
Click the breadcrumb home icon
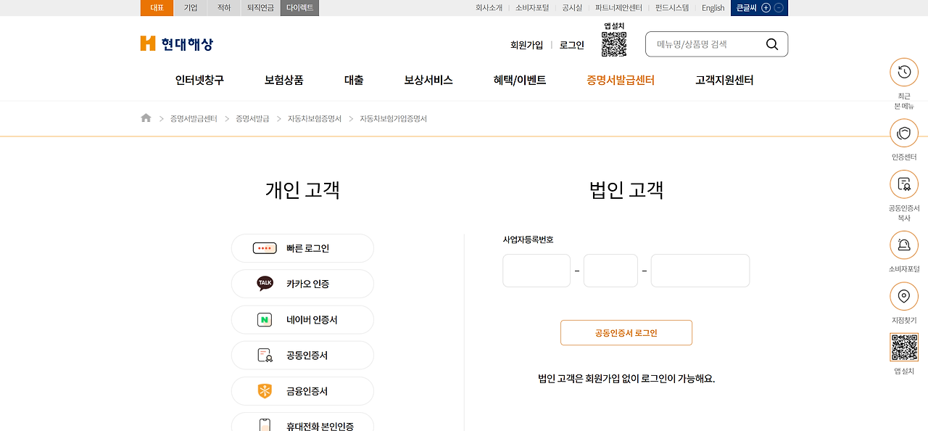[x=146, y=118]
